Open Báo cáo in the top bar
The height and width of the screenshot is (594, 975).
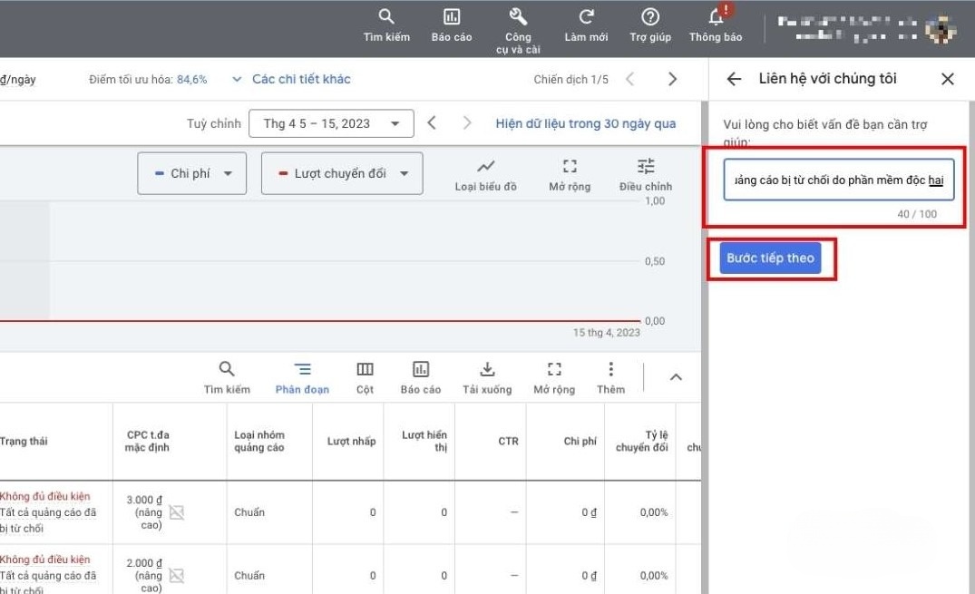tap(452, 17)
